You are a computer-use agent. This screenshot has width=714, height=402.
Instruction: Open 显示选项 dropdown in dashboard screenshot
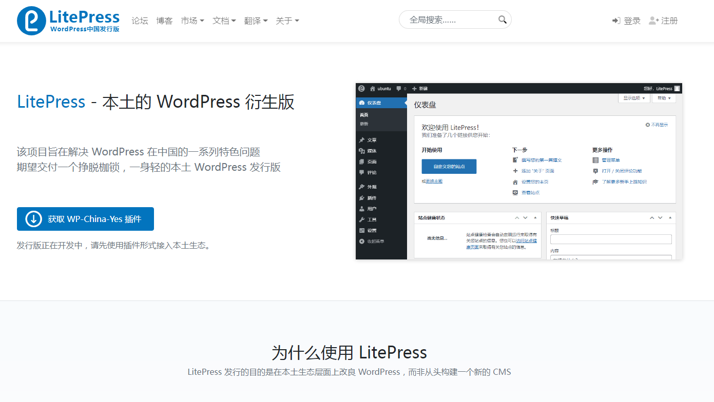tap(634, 98)
